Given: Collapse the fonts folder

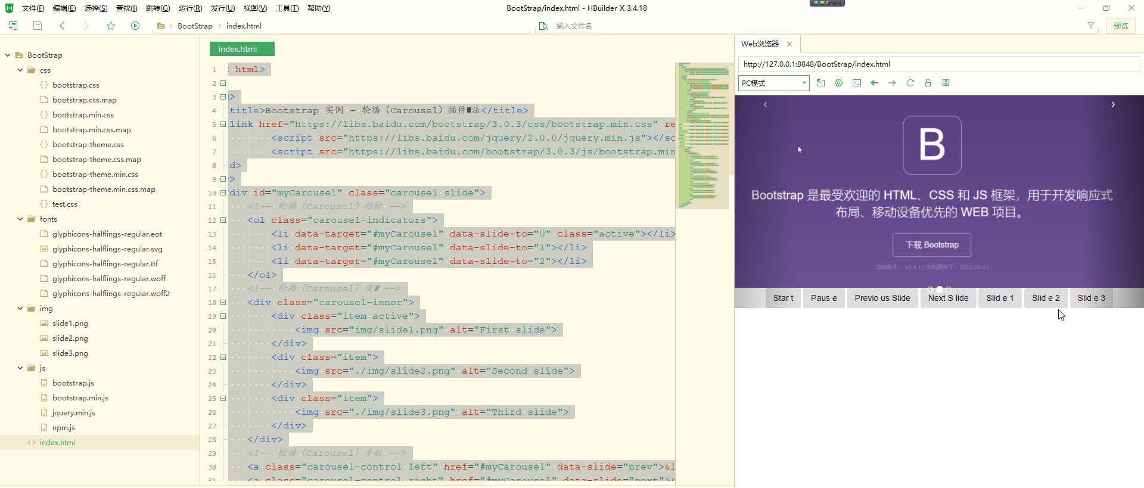Looking at the screenshot, I should [x=20, y=219].
